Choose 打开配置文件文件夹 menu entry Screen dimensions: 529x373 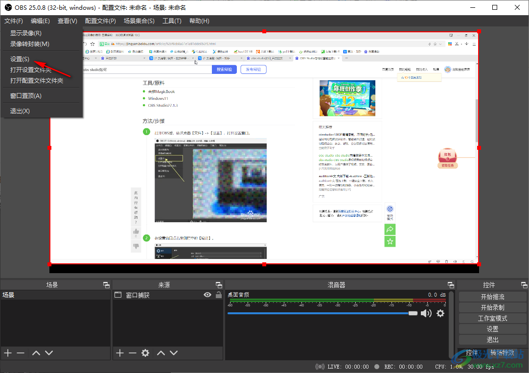[x=42, y=81]
